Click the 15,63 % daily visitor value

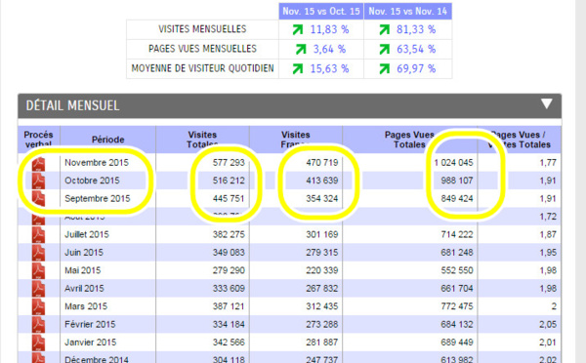pos(329,68)
